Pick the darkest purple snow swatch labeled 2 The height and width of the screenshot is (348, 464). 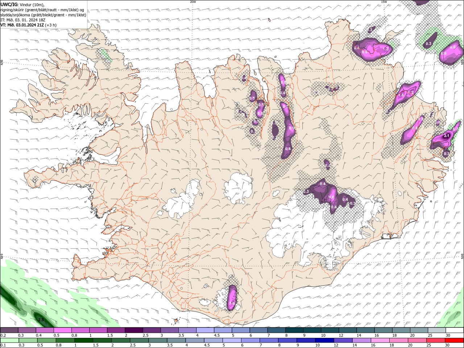pos(134,330)
